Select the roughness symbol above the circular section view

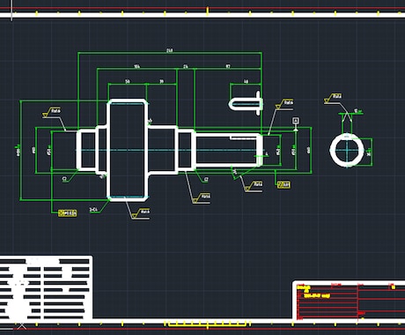pos(333,99)
